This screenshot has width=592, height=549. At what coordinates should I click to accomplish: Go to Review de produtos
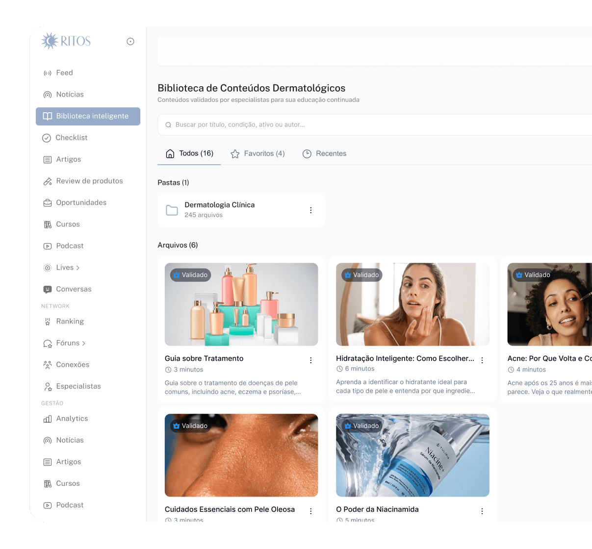(x=89, y=181)
